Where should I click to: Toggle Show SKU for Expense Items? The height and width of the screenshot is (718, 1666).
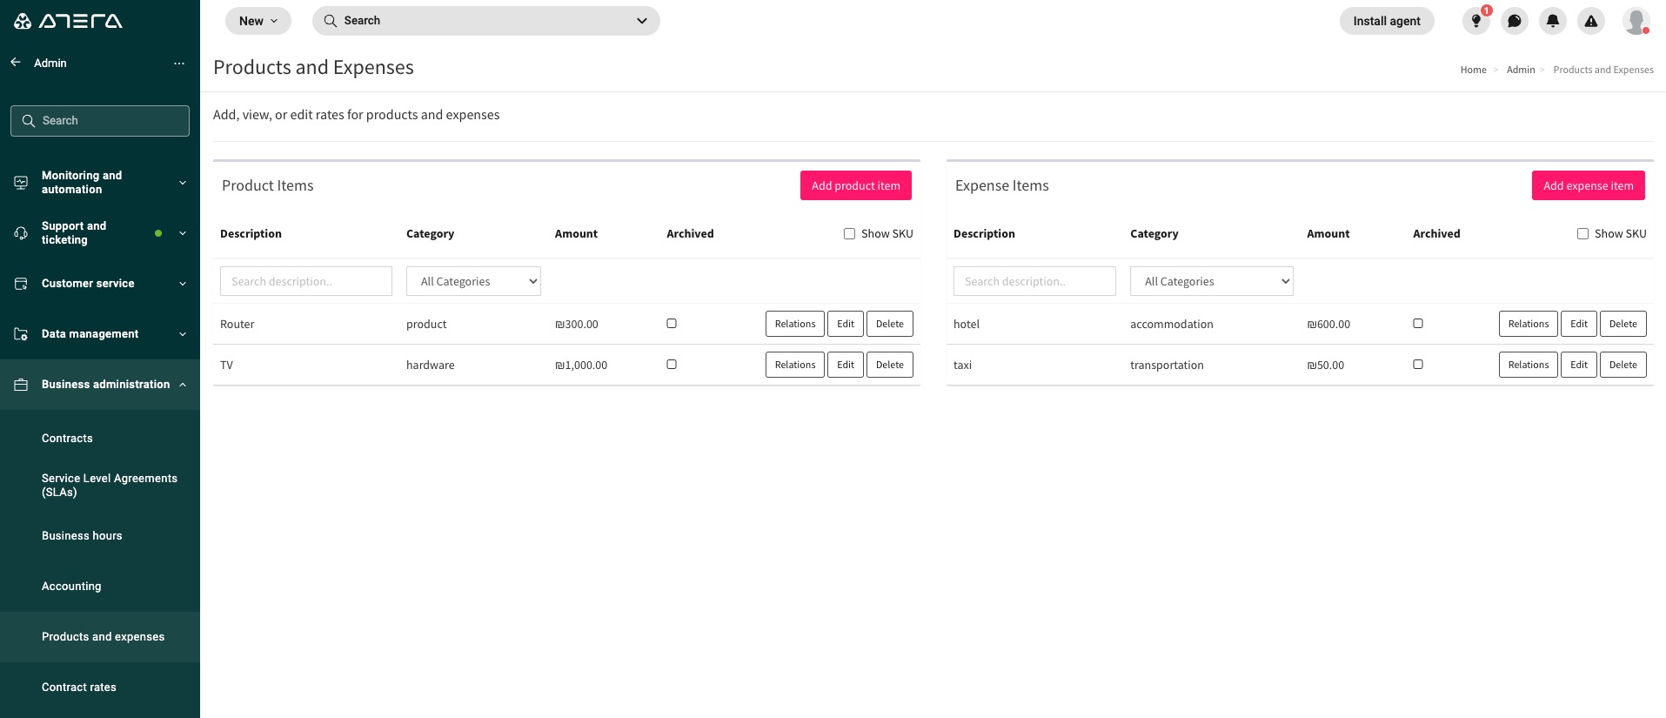(x=1582, y=233)
